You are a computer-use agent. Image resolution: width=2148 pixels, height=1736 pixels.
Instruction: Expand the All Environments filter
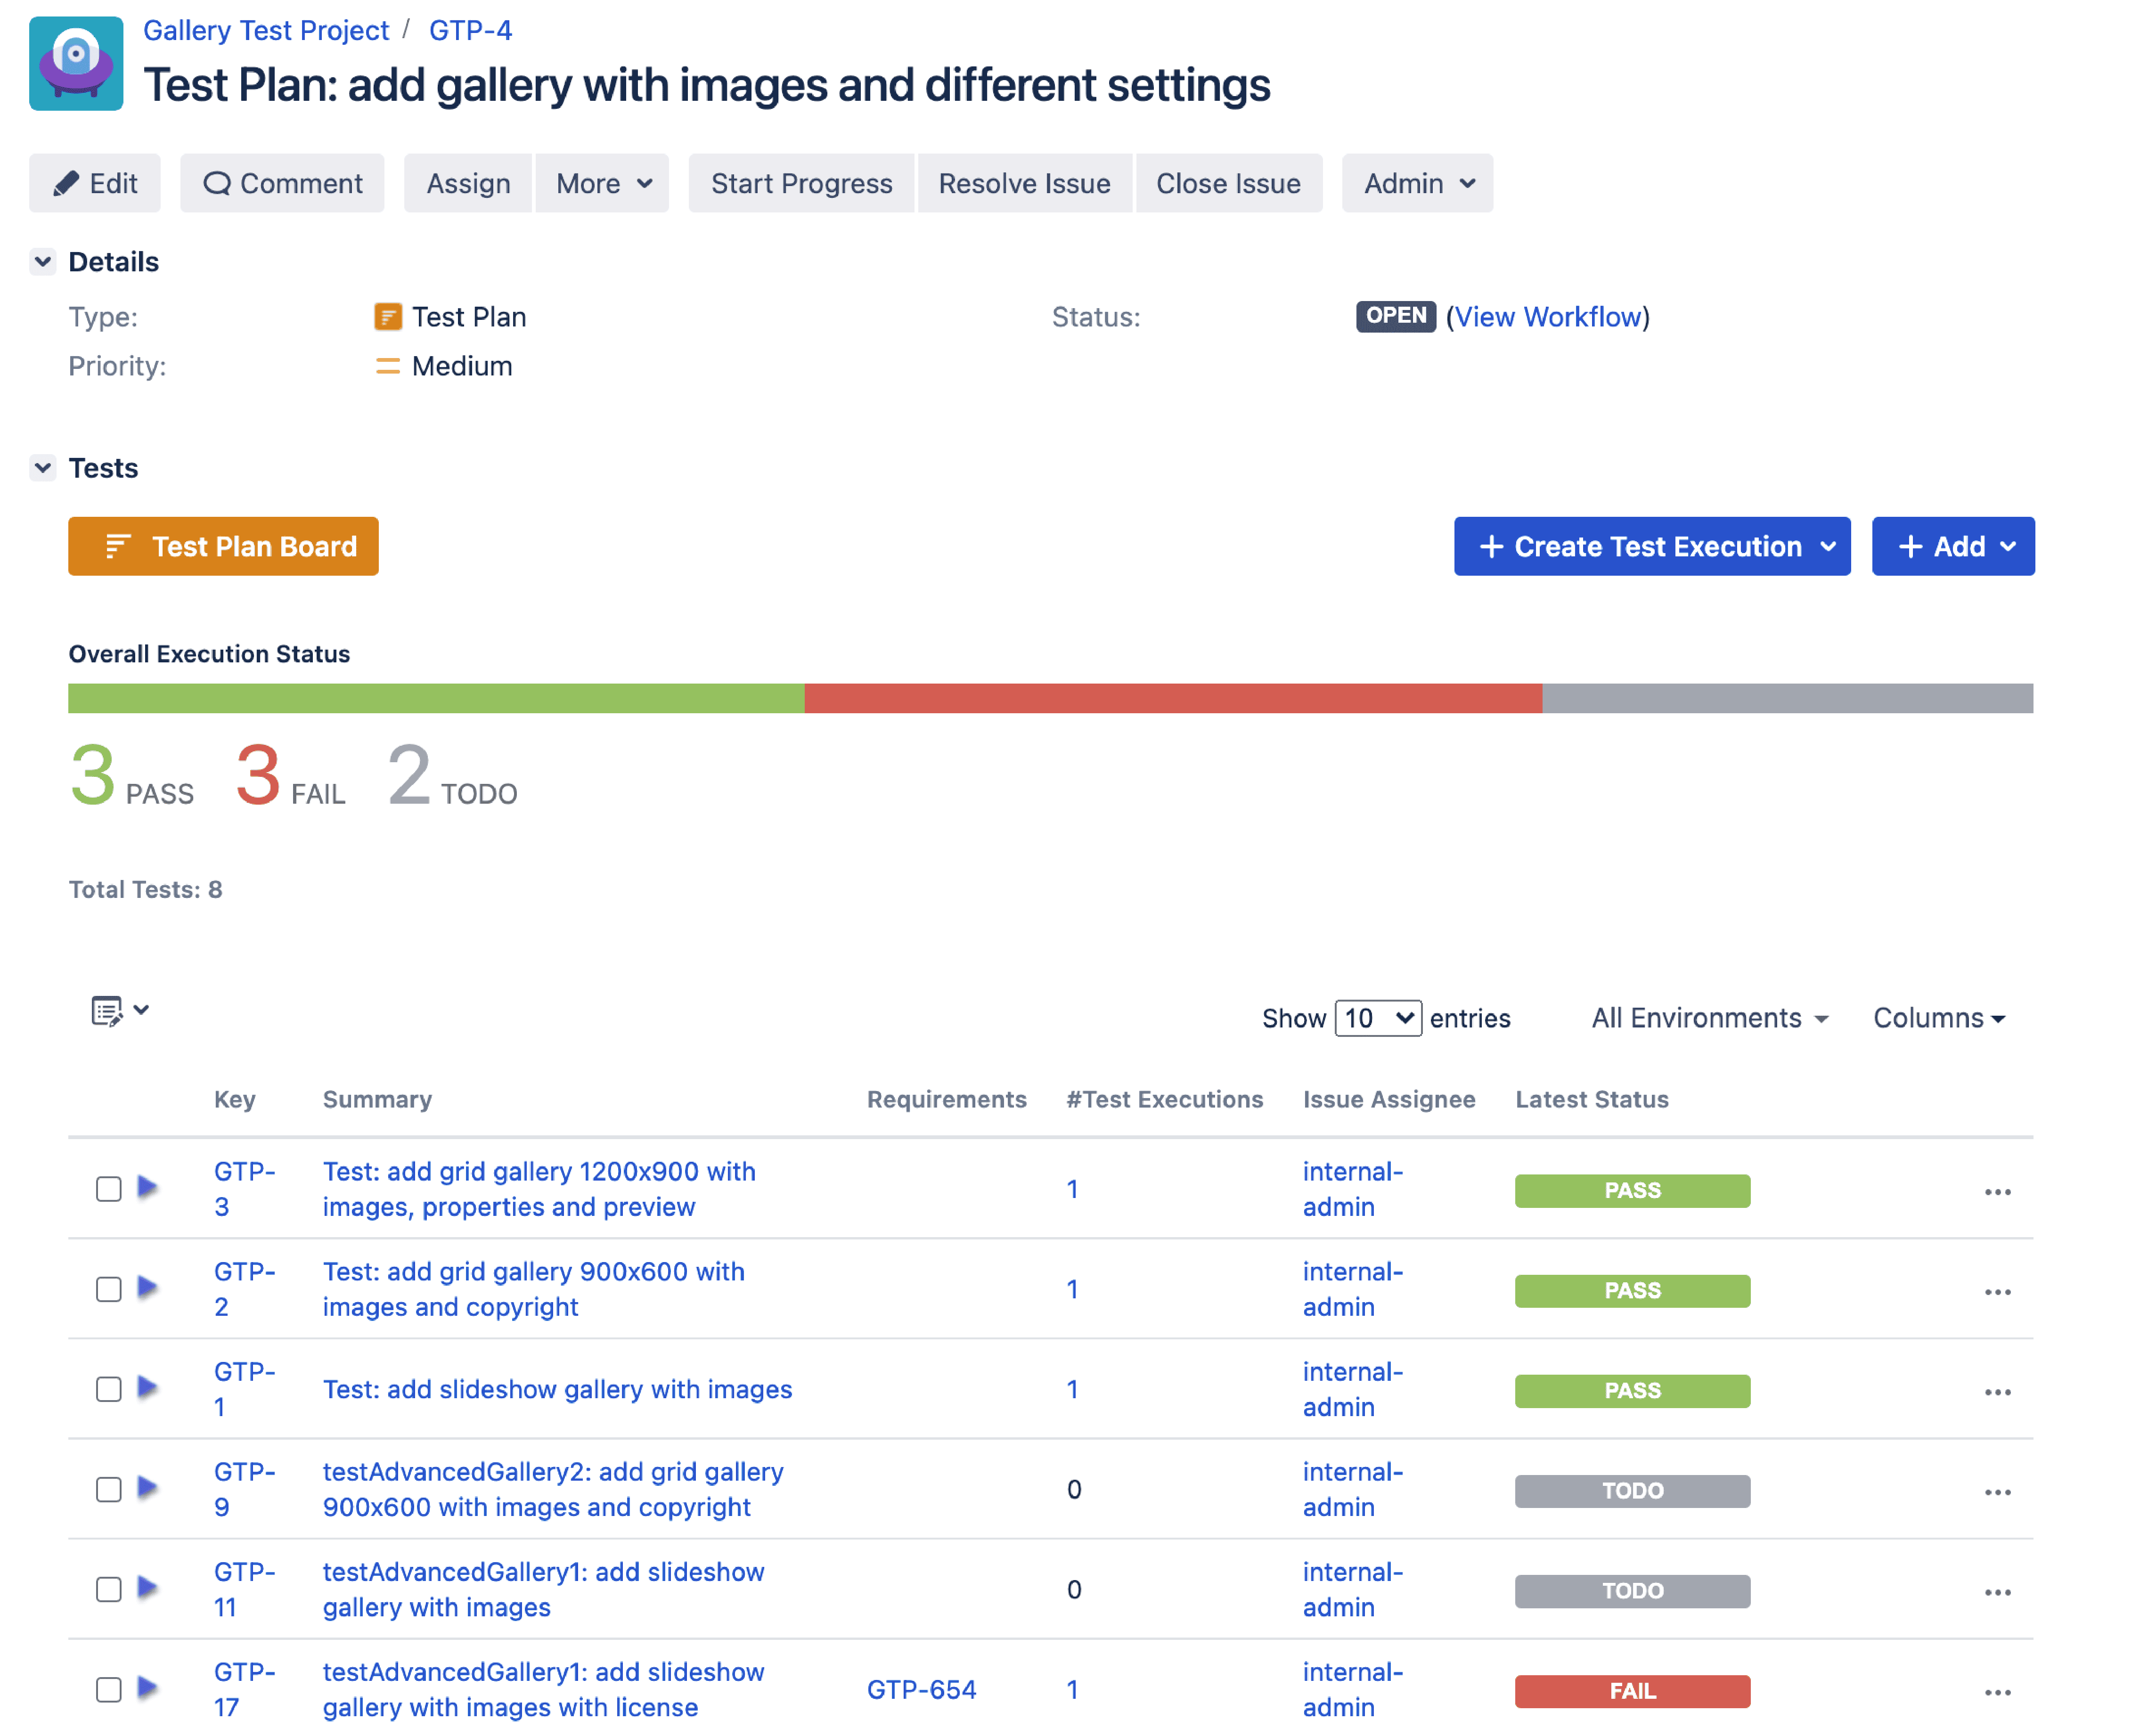1710,1018
